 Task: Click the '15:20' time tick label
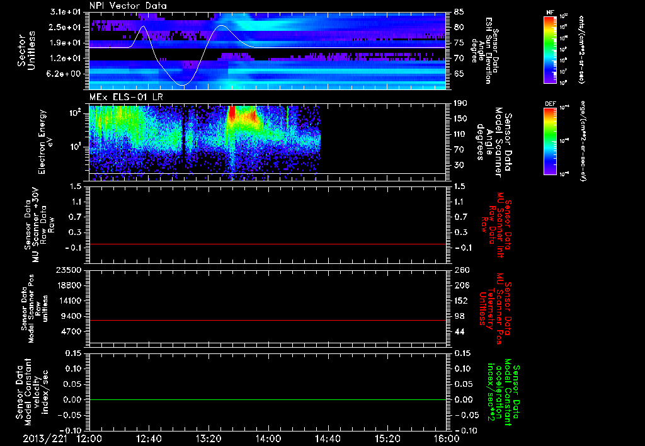click(x=387, y=438)
